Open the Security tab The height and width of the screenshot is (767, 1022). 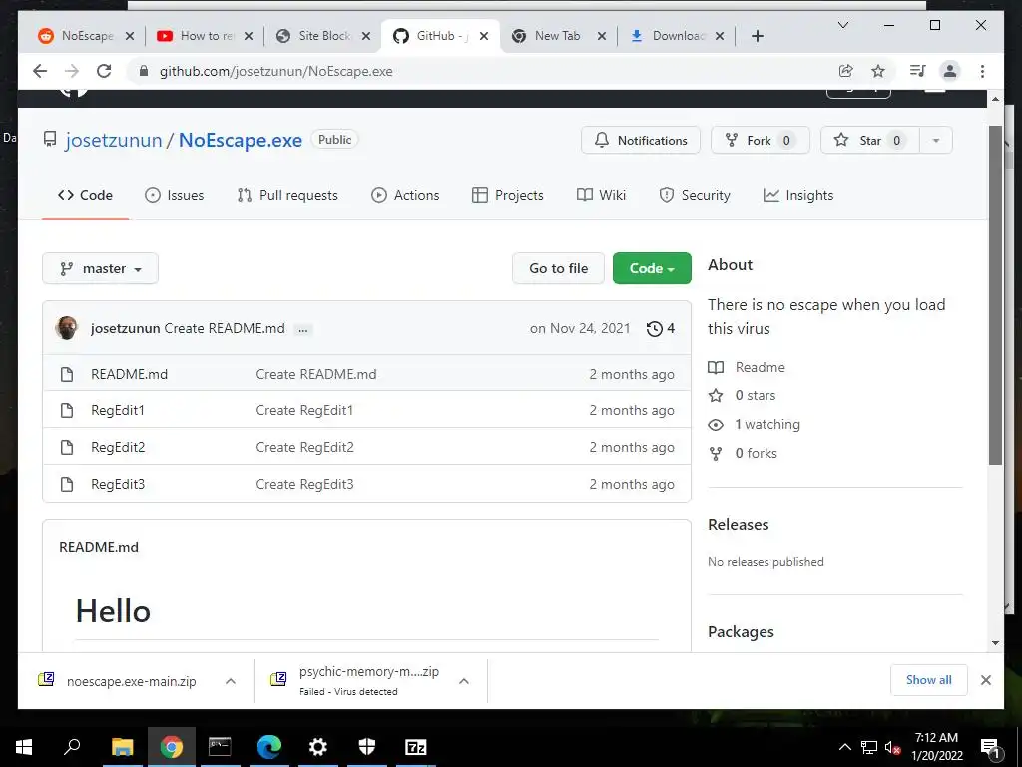695,195
